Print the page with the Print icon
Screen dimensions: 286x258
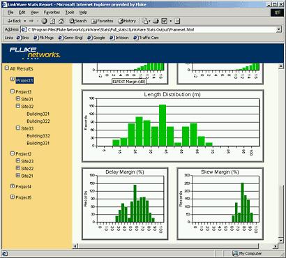(x=156, y=21)
